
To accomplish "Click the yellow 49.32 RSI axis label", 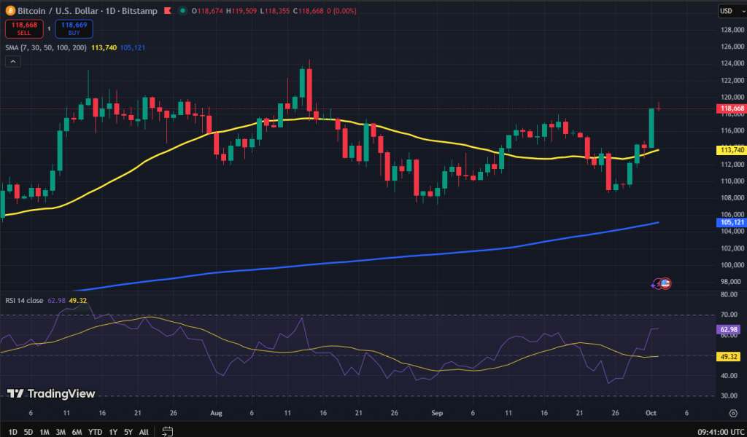I will (729, 357).
